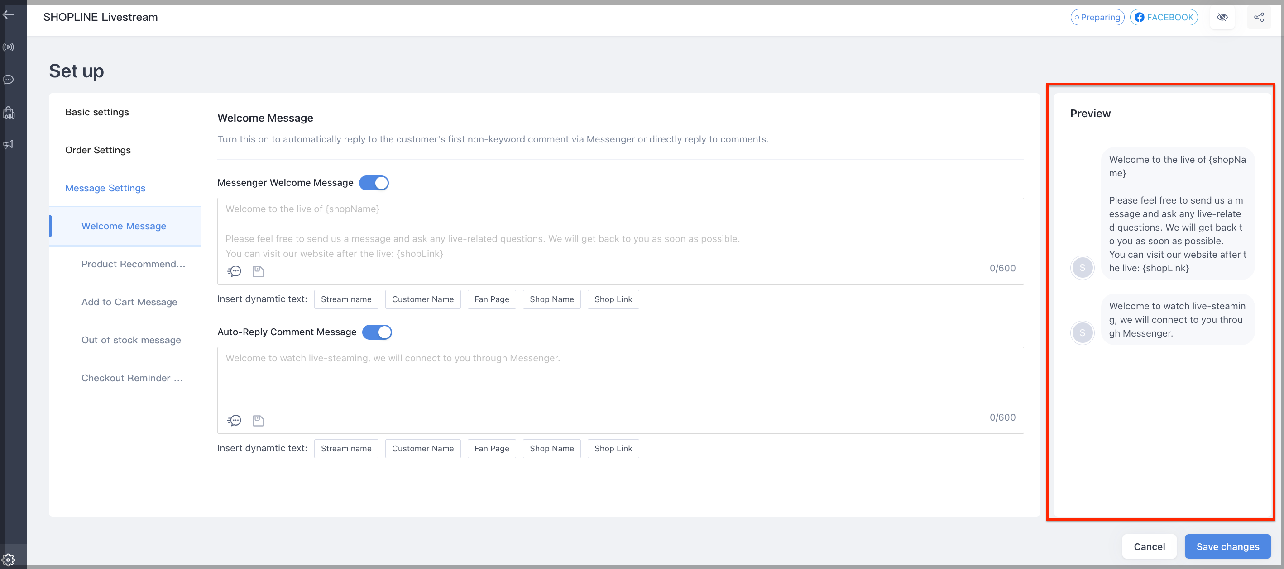Open the chat messages icon in the sidebar
Viewport: 1284px width, 569px height.
click(9, 79)
